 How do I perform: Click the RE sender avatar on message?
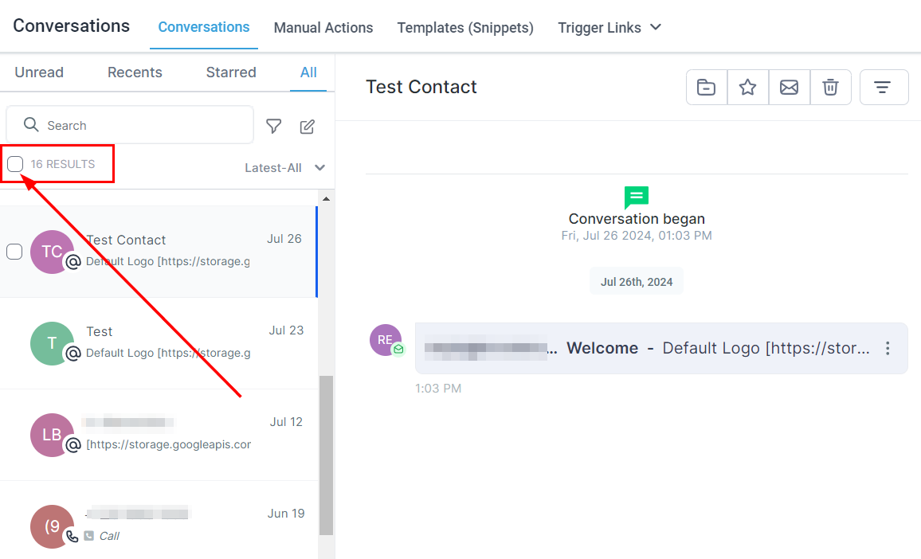(x=386, y=340)
